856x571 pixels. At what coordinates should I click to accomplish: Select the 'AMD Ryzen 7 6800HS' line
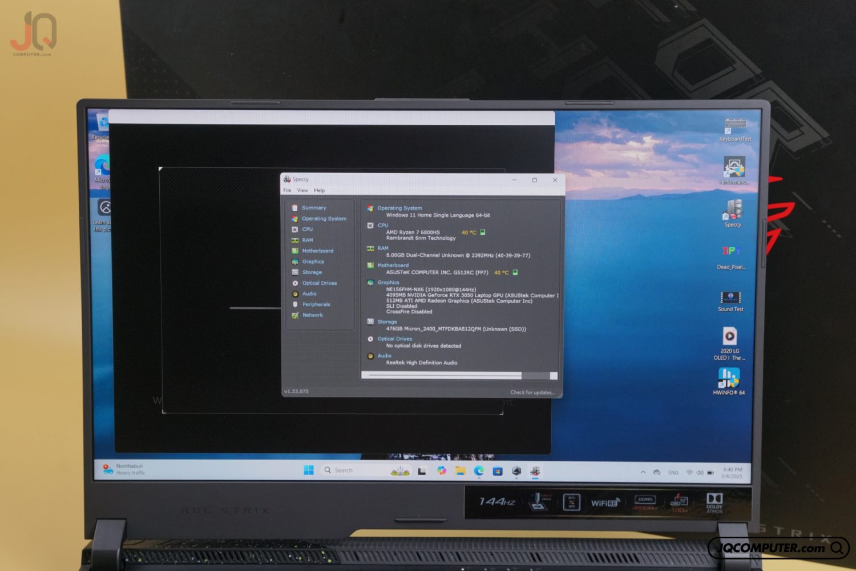413,232
